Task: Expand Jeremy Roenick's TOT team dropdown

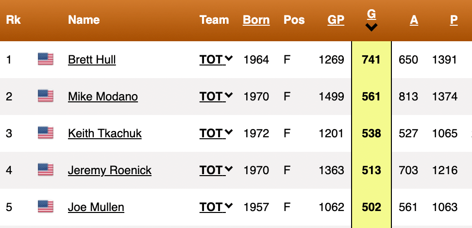Action: click(216, 170)
